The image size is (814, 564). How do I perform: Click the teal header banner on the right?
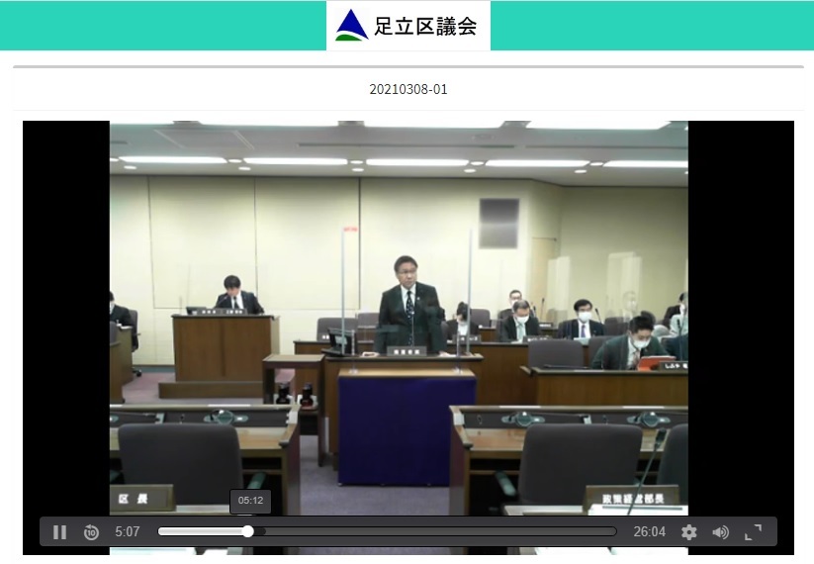(x=653, y=25)
